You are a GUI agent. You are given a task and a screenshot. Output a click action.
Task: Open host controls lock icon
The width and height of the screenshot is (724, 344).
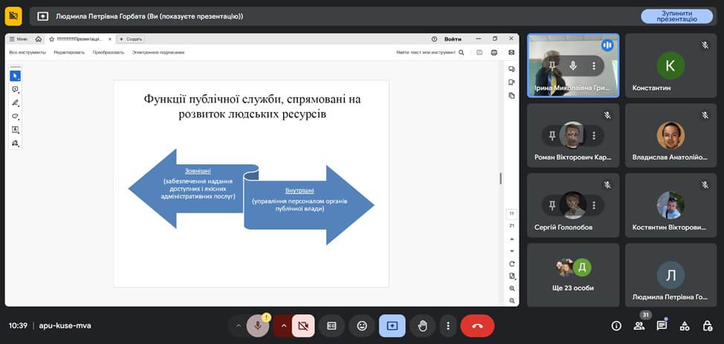707,325
